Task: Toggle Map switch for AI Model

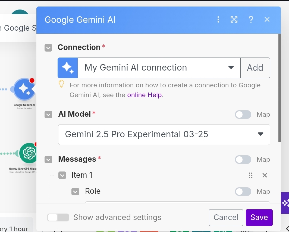Action: pos(243,115)
